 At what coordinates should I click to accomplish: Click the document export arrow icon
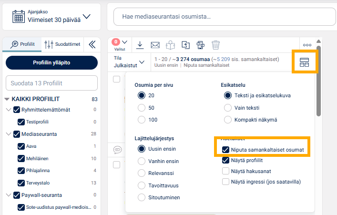pyautogui.click(x=185, y=45)
